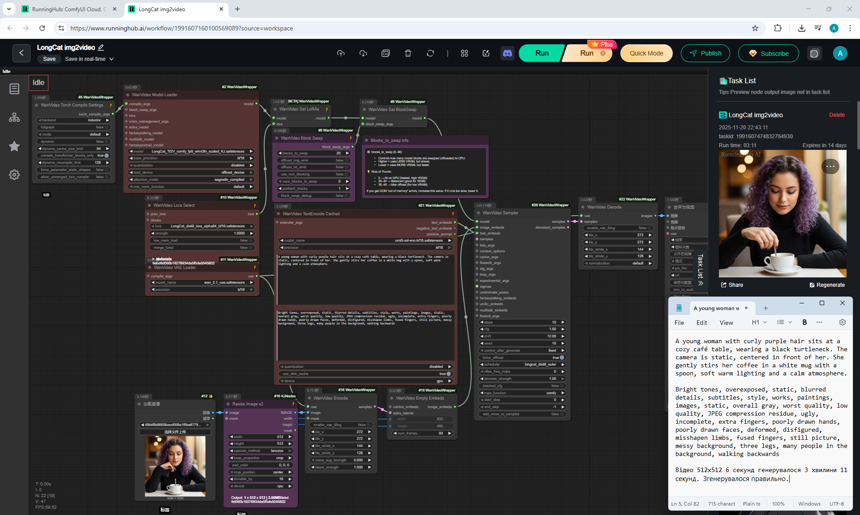860x515 pixels.
Task: Open the generated woman image in the Task List
Action: 782,214
